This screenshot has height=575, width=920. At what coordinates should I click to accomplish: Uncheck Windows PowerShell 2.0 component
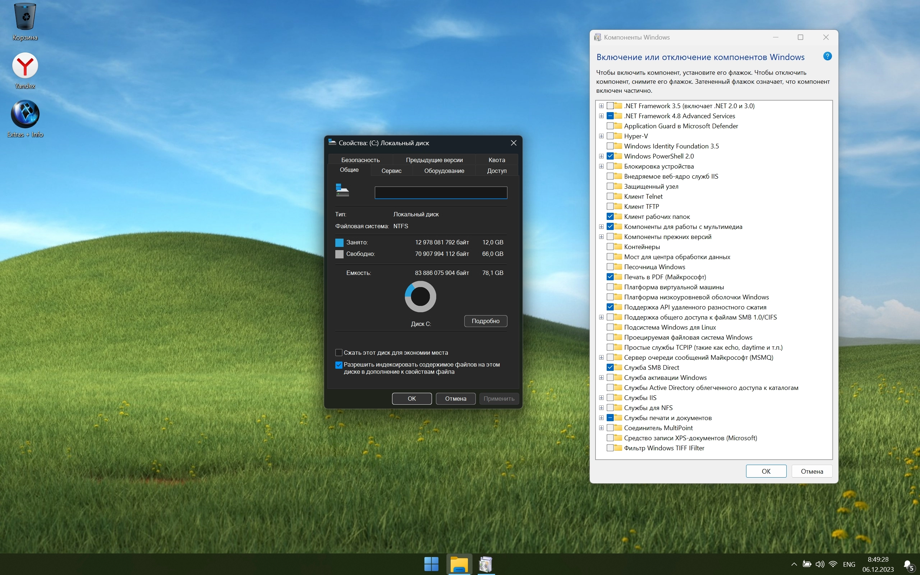pyautogui.click(x=610, y=156)
